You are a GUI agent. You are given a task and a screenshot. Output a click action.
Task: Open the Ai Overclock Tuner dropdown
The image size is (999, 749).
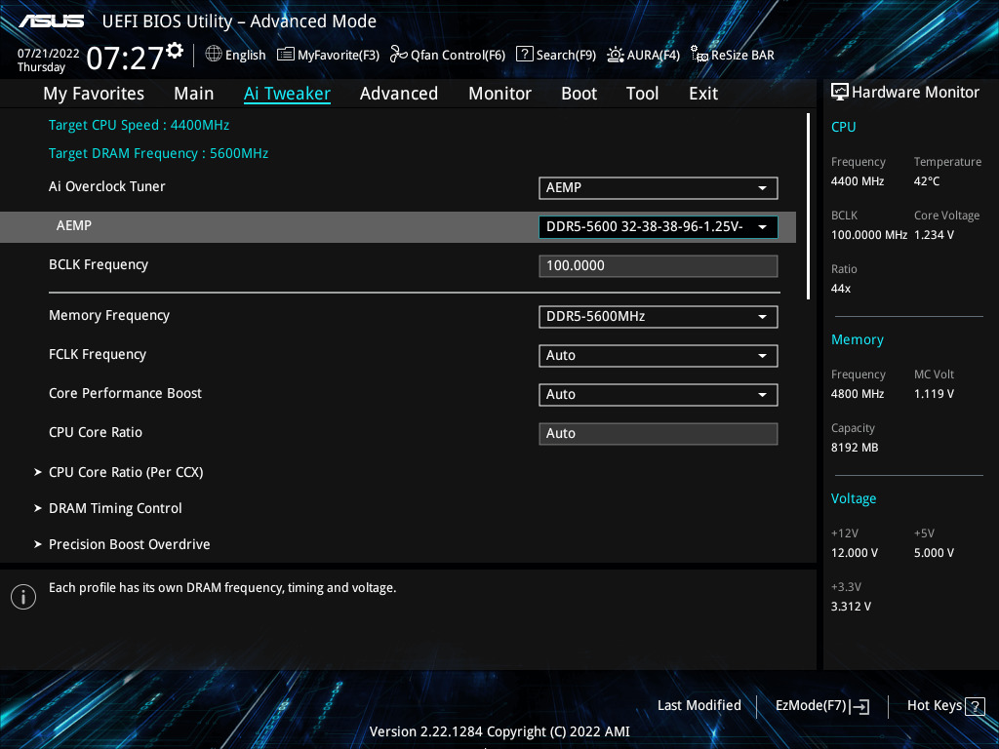[659, 188]
